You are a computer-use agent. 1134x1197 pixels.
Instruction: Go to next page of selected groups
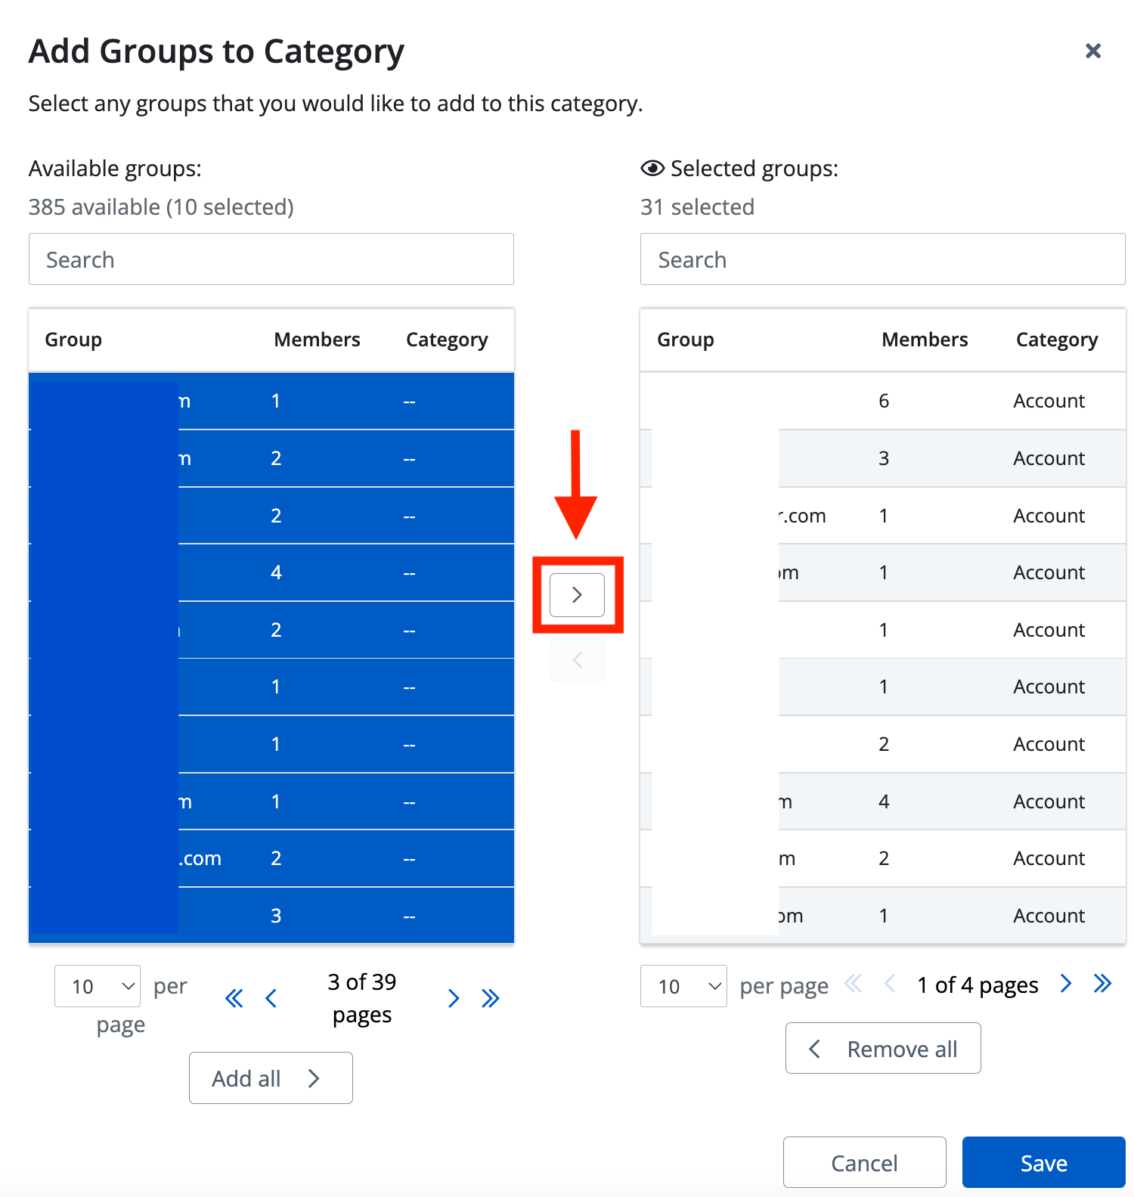[1066, 984]
